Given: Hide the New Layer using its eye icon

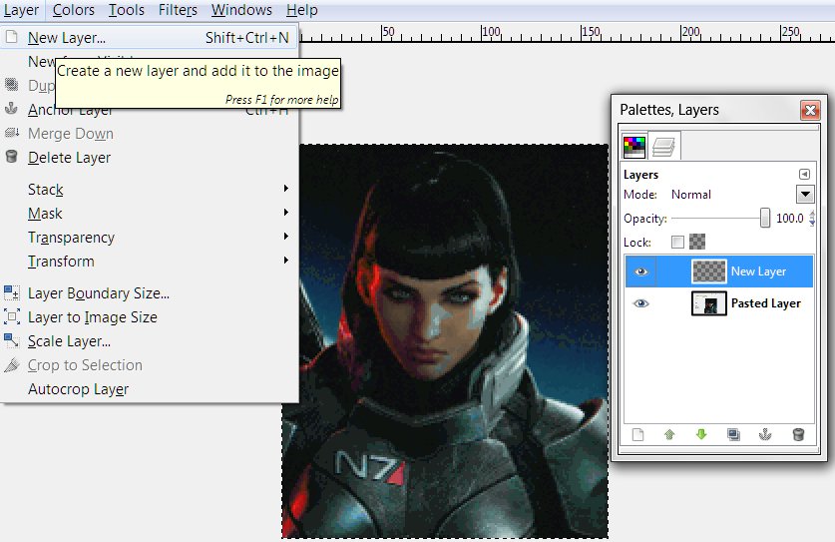Looking at the screenshot, I should pyautogui.click(x=641, y=271).
